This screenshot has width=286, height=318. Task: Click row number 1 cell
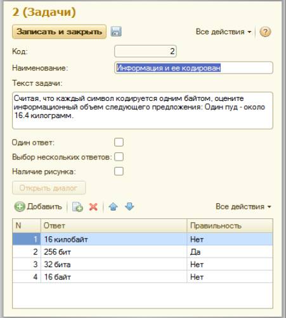click(x=27, y=239)
